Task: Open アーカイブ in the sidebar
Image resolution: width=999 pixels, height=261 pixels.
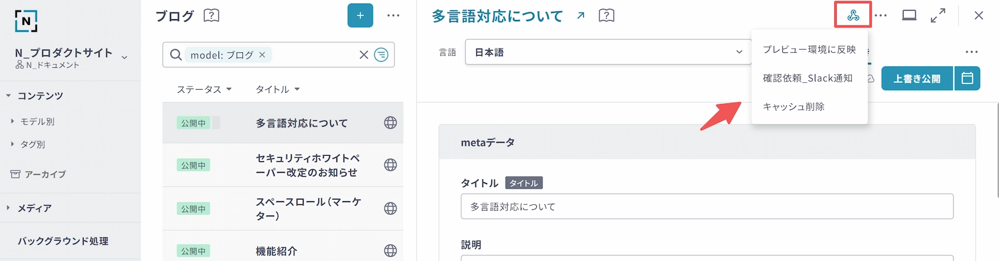Action: [45, 174]
